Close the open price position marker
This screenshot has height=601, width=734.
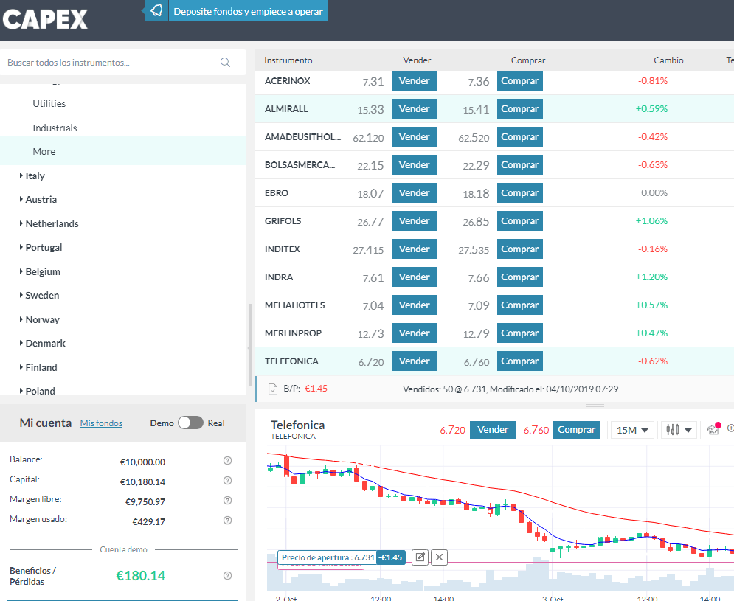tap(439, 557)
